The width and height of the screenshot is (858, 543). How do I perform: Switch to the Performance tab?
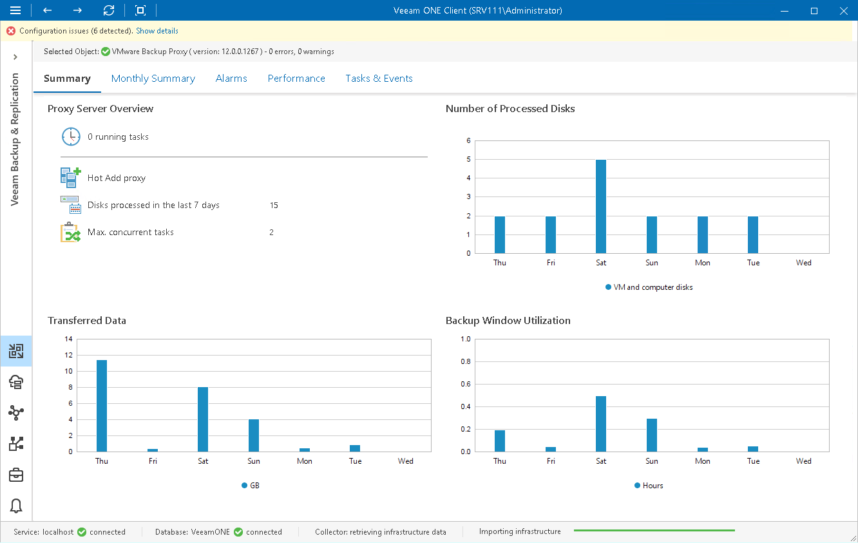[x=296, y=78]
